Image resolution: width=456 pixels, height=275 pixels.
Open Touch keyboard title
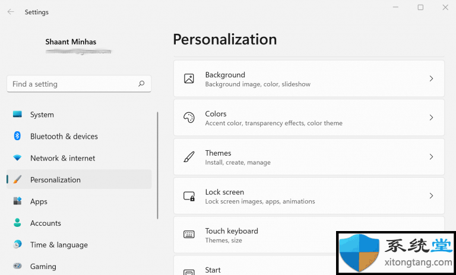[x=232, y=231]
